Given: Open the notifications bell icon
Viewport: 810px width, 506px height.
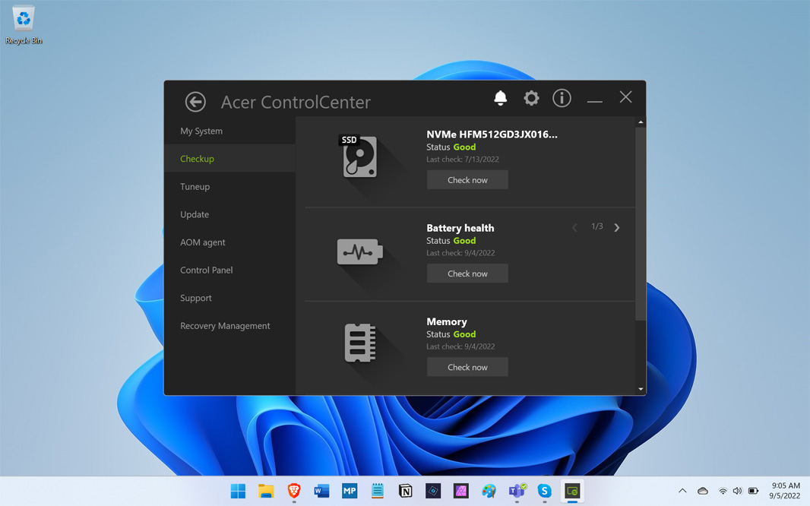Looking at the screenshot, I should pos(500,97).
